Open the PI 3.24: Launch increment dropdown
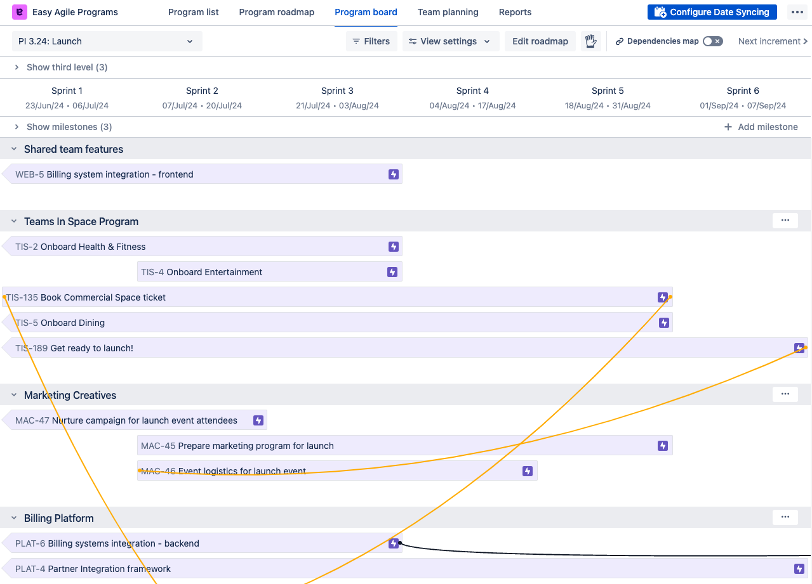The height and width of the screenshot is (584, 812). click(x=107, y=41)
